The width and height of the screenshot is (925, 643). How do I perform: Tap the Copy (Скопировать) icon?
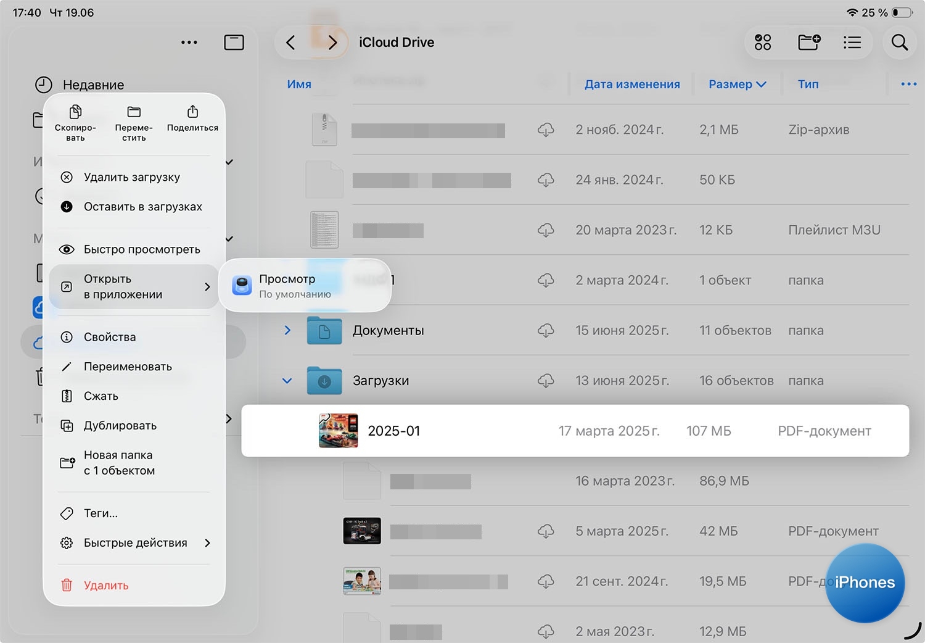pyautogui.click(x=75, y=112)
